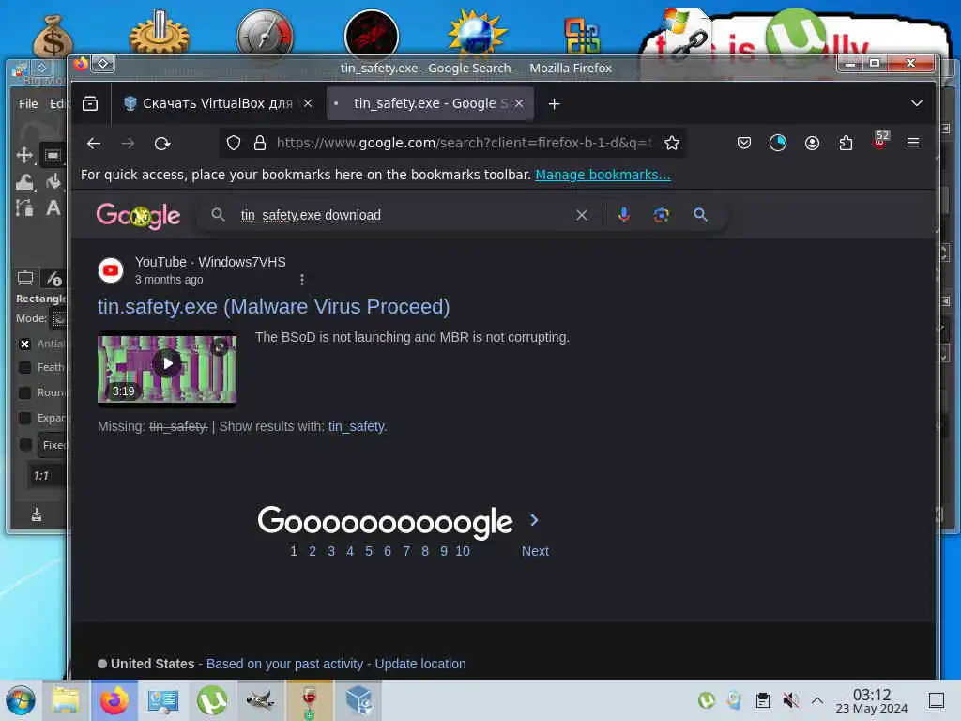Viewport: 961px width, 721px height.
Task: Go to results page 2
Action: point(313,551)
